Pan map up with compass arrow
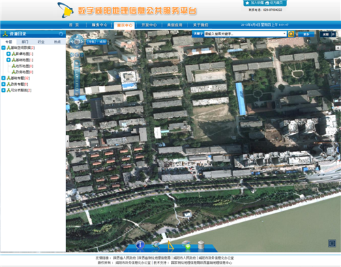The image size is (341, 267). [x=77, y=37]
